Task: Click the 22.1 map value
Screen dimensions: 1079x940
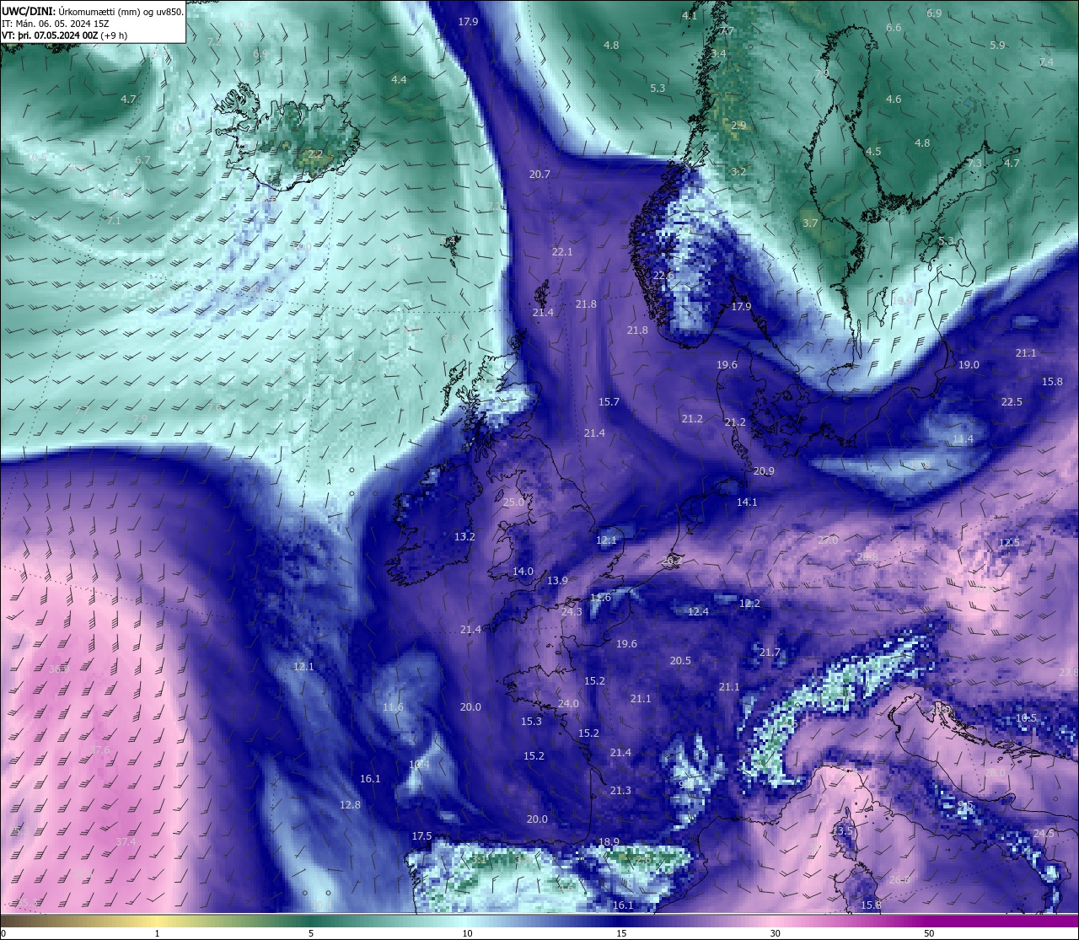Action: click(562, 252)
